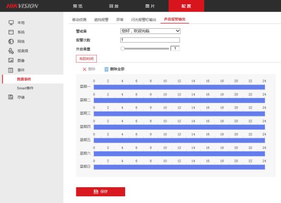Switch to the 移动侦测 tab

click(x=79, y=20)
